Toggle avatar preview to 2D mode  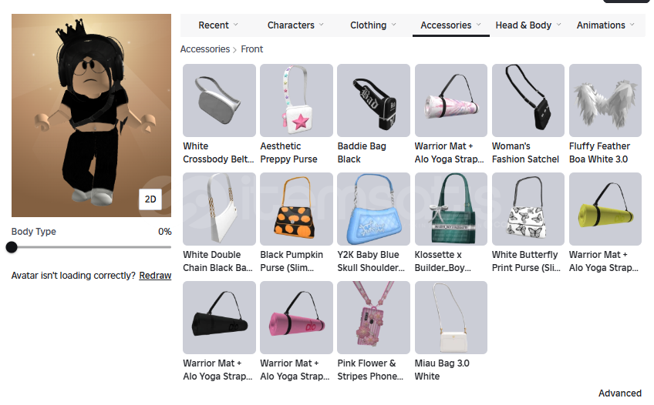click(x=150, y=199)
